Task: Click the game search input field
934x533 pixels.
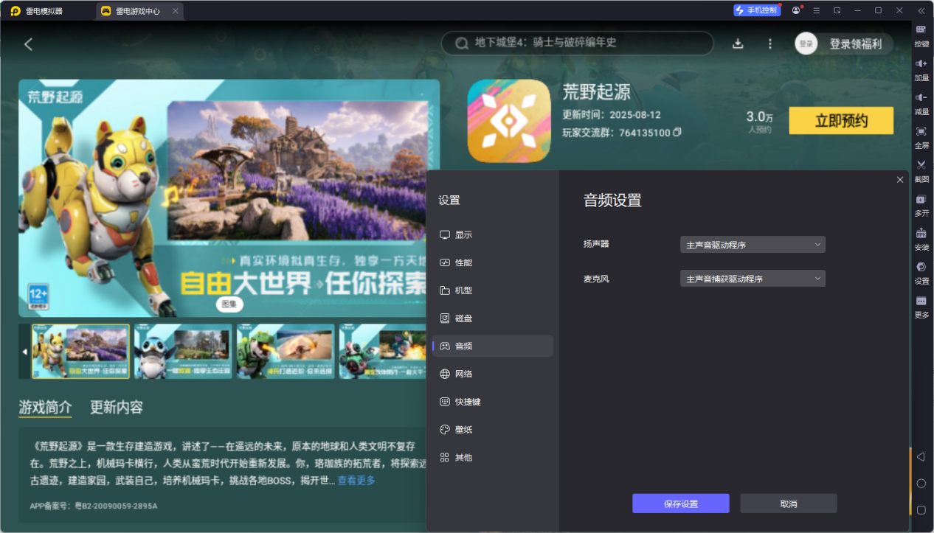Action: [x=578, y=43]
